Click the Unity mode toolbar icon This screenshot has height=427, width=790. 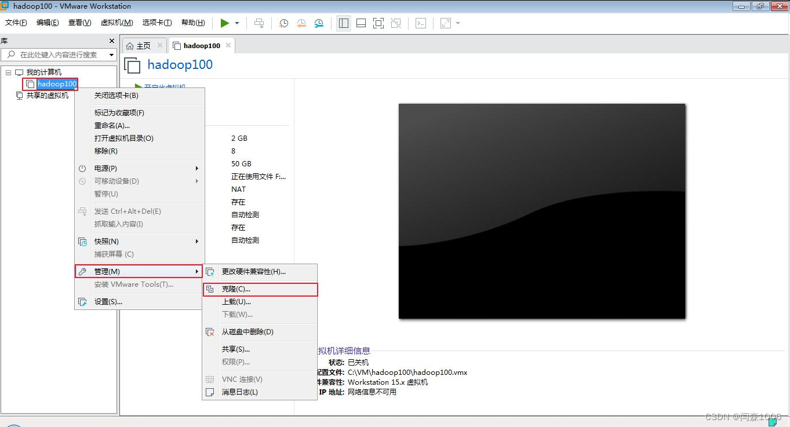(396, 23)
